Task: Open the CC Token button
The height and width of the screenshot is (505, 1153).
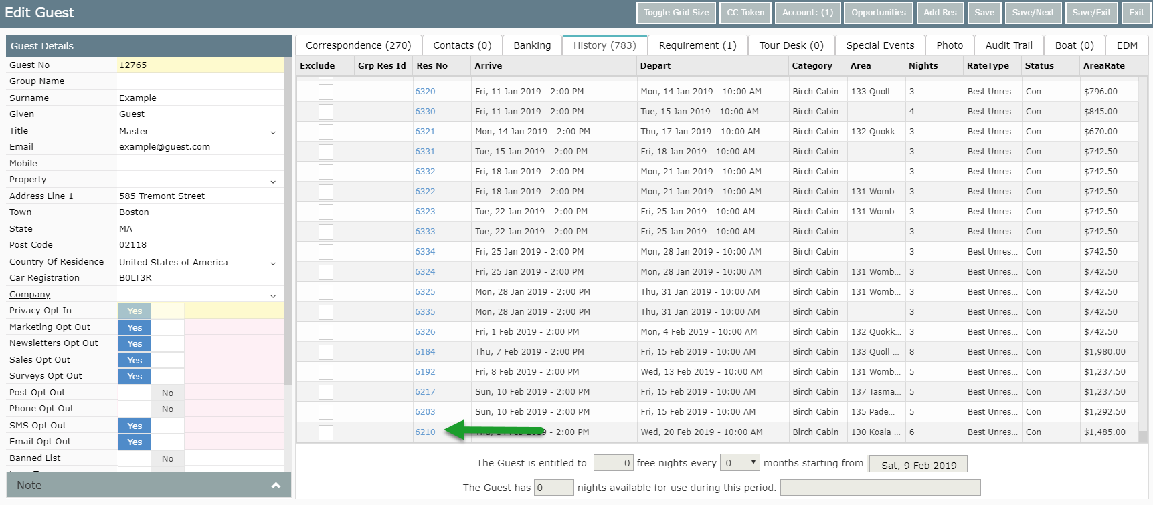Action: click(745, 13)
